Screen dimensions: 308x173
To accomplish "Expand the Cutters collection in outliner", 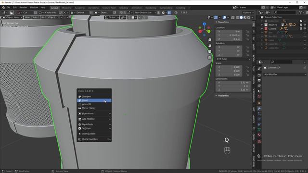I will 262,29.
